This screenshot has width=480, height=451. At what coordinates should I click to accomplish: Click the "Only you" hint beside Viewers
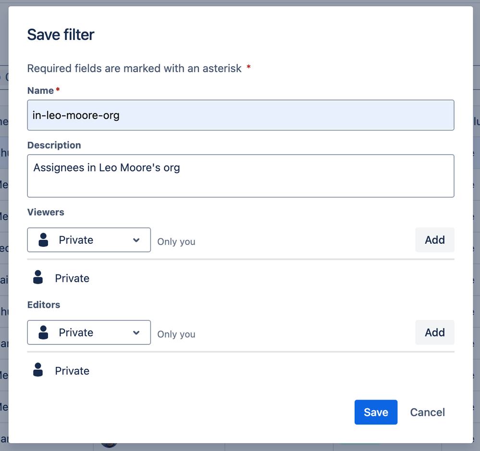176,241
